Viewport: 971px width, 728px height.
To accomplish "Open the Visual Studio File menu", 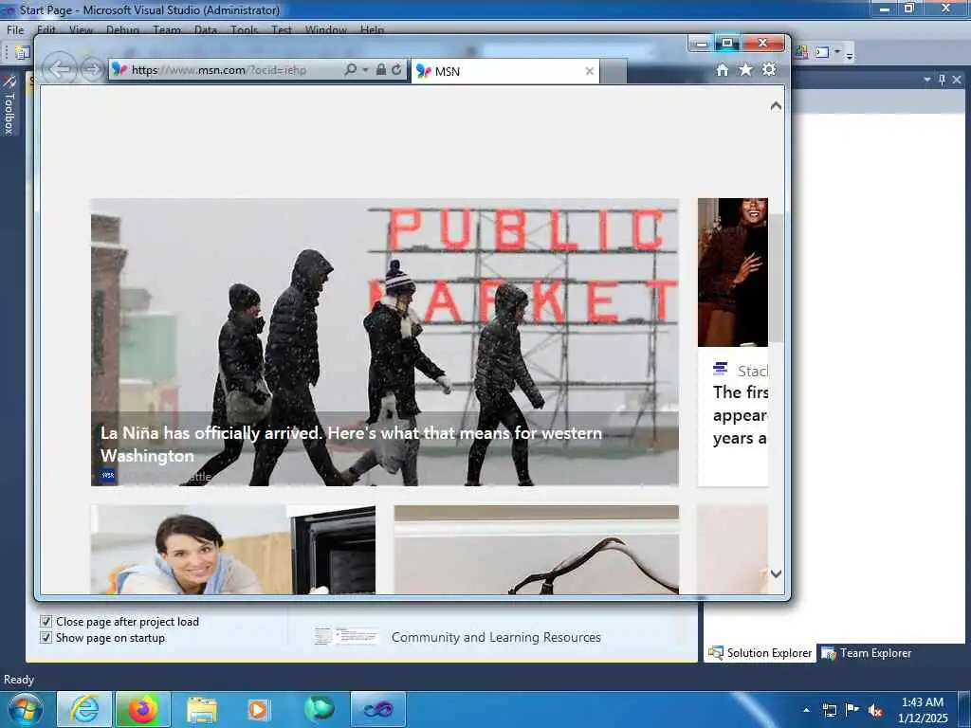I will (x=15, y=29).
